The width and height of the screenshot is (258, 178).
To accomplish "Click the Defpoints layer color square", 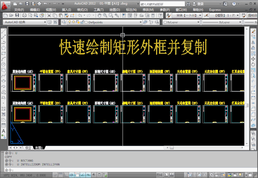I will pos(86,22).
